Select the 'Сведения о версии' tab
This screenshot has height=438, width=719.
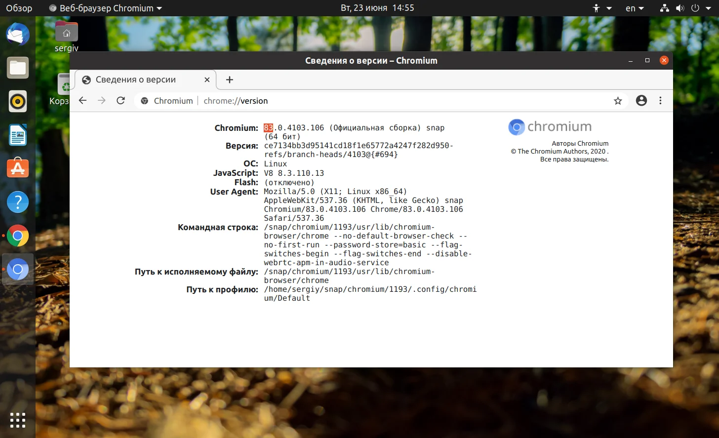[146, 80]
